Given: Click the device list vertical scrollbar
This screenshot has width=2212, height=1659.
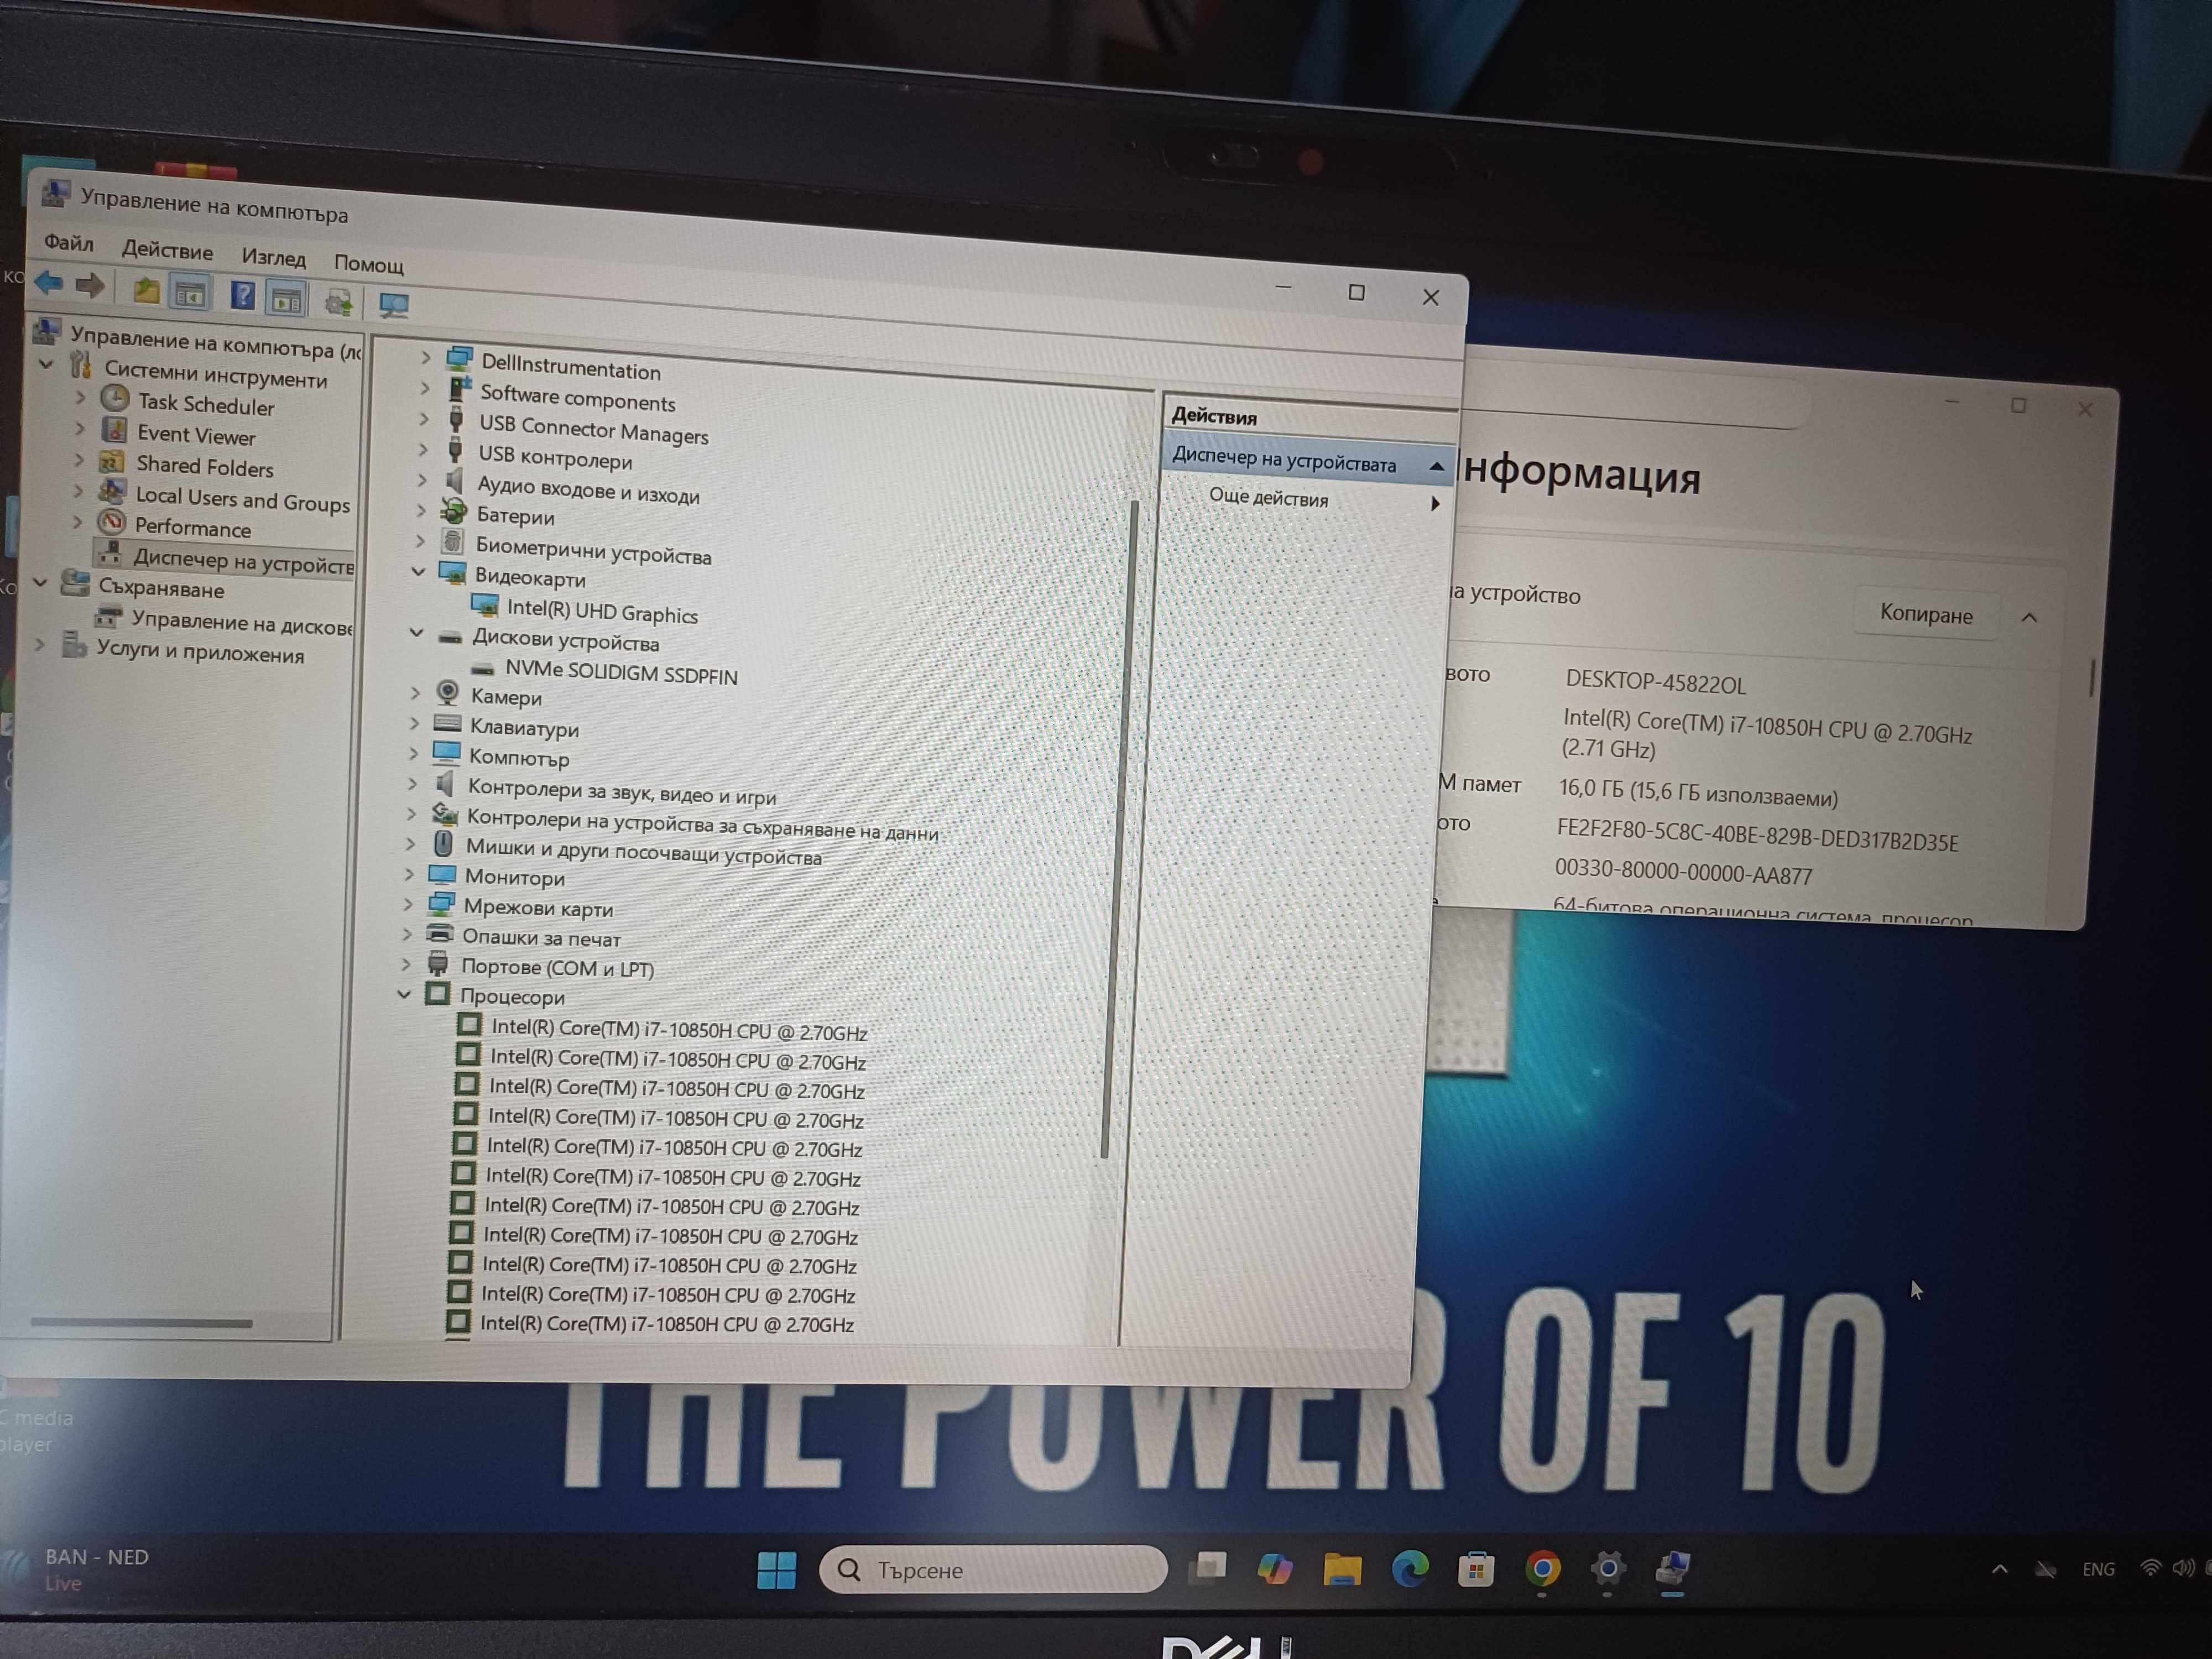Looking at the screenshot, I should pyautogui.click(x=1120, y=830).
